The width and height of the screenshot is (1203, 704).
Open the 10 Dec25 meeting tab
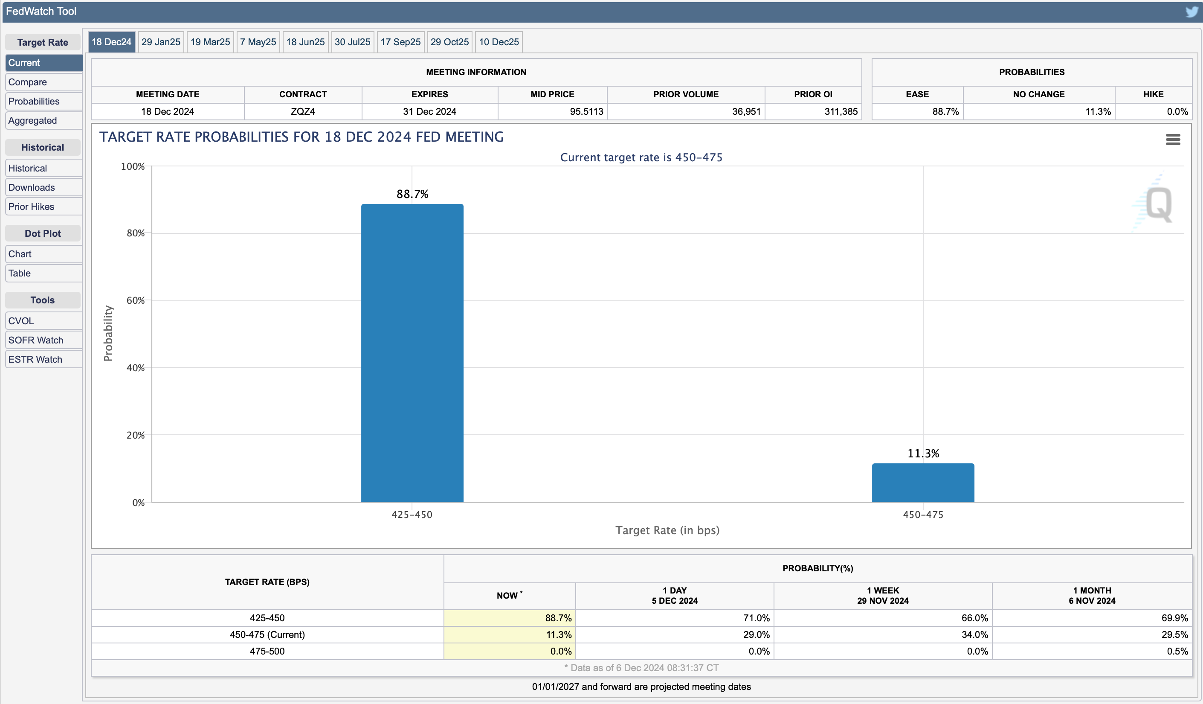[499, 42]
